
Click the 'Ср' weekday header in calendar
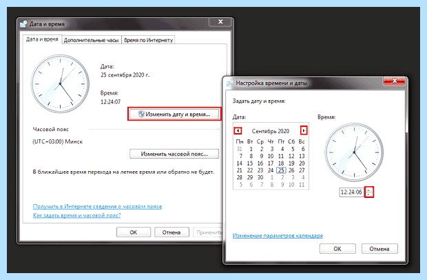pyautogui.click(x=260, y=141)
